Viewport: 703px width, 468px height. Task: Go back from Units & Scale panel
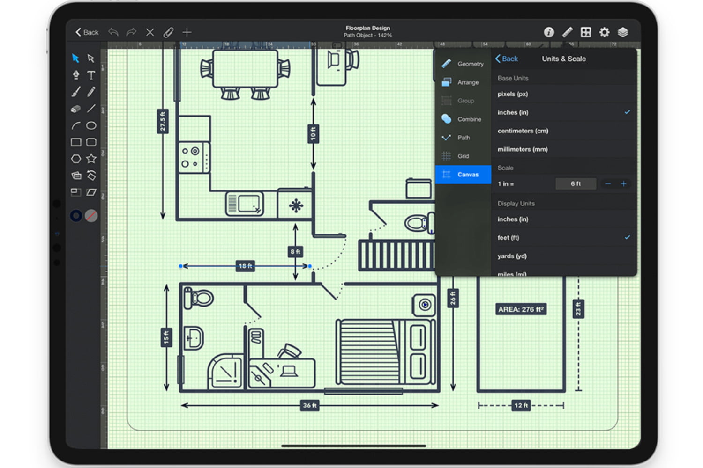[x=507, y=59]
